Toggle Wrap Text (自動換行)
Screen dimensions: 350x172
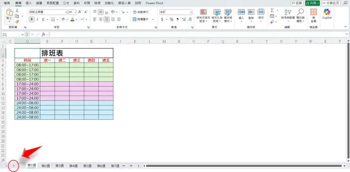(140, 12)
